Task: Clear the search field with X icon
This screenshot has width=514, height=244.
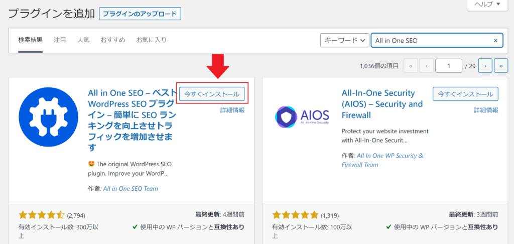Action: 495,40
